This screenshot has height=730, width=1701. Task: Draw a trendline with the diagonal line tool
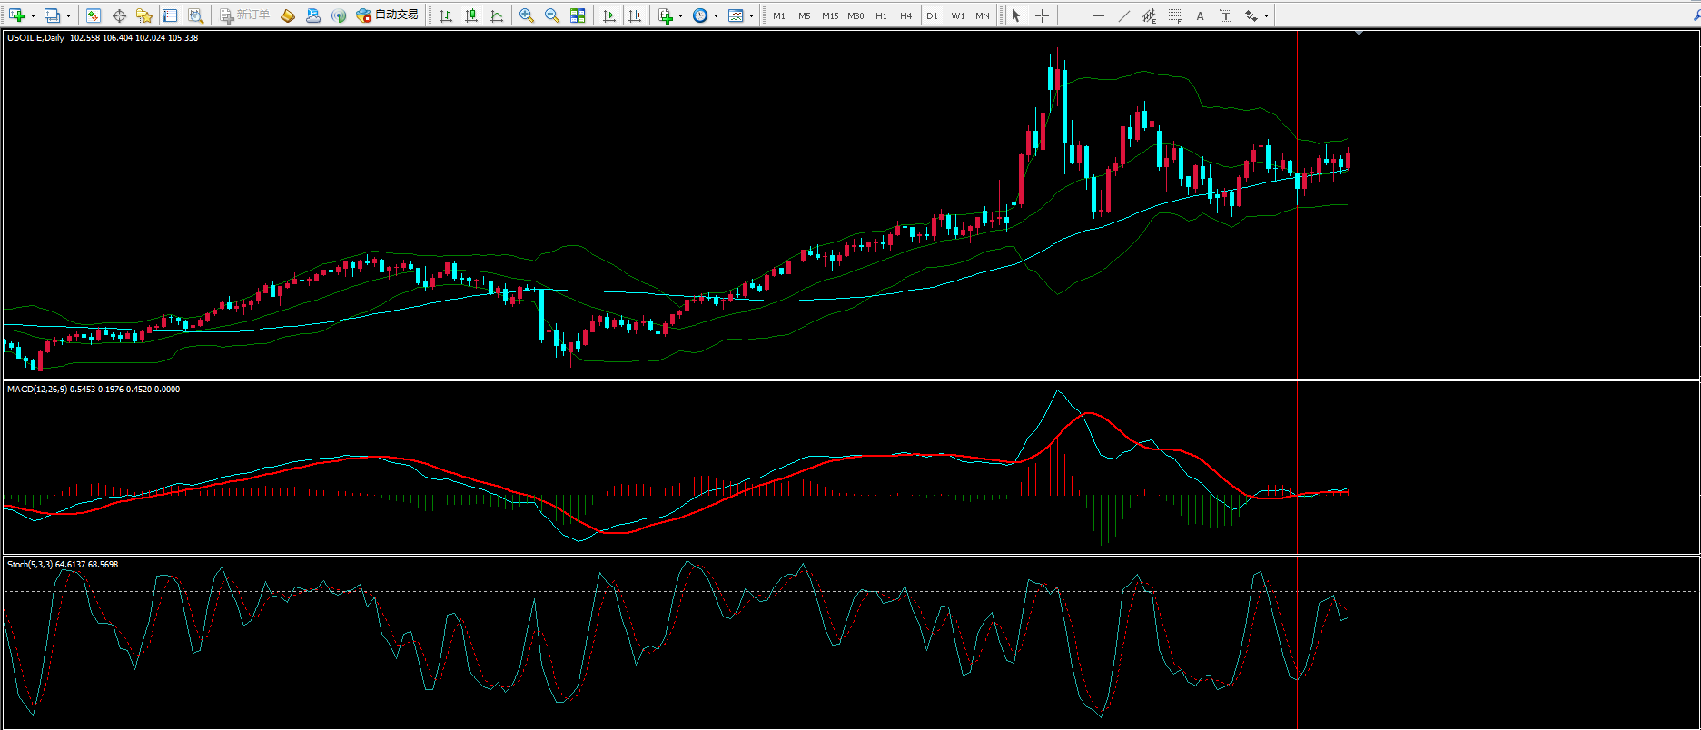click(1124, 15)
